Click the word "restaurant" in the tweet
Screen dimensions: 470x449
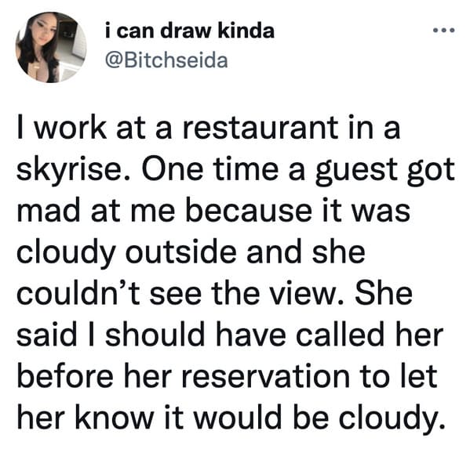click(x=261, y=129)
